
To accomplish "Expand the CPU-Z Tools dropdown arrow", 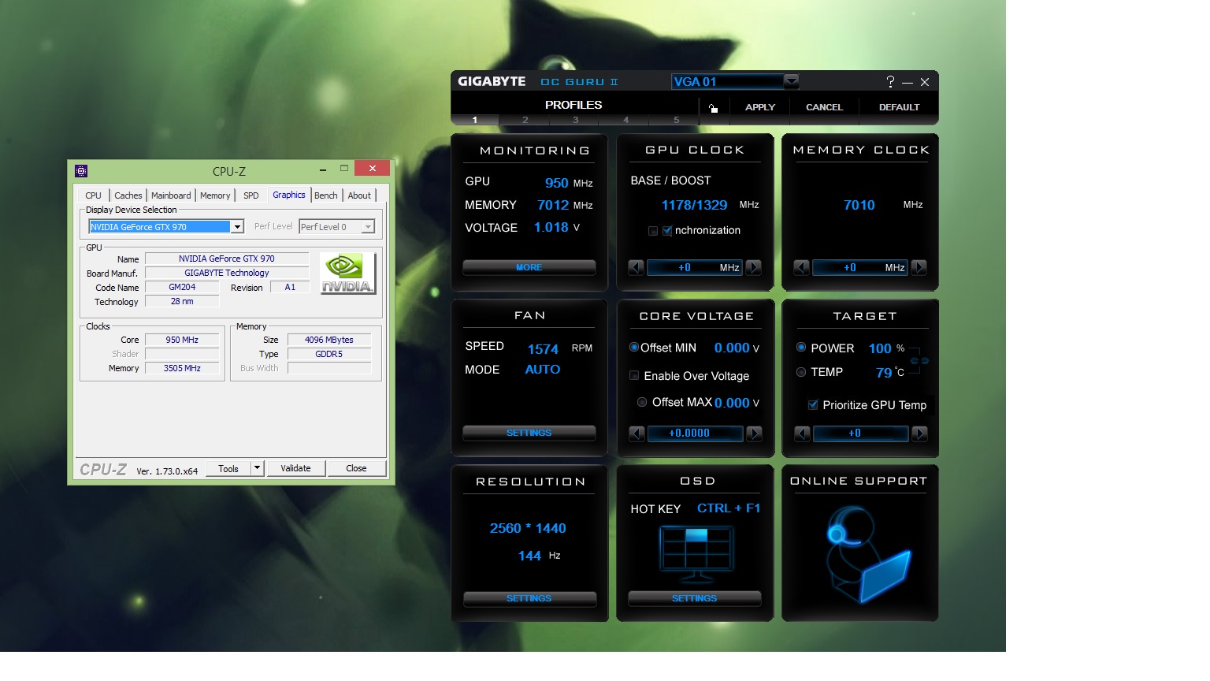I will point(257,468).
